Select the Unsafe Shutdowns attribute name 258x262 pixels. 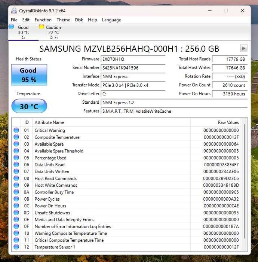(52, 213)
